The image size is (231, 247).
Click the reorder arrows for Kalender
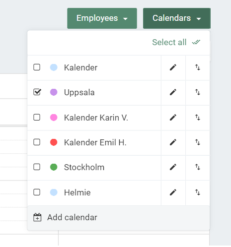[x=198, y=67]
